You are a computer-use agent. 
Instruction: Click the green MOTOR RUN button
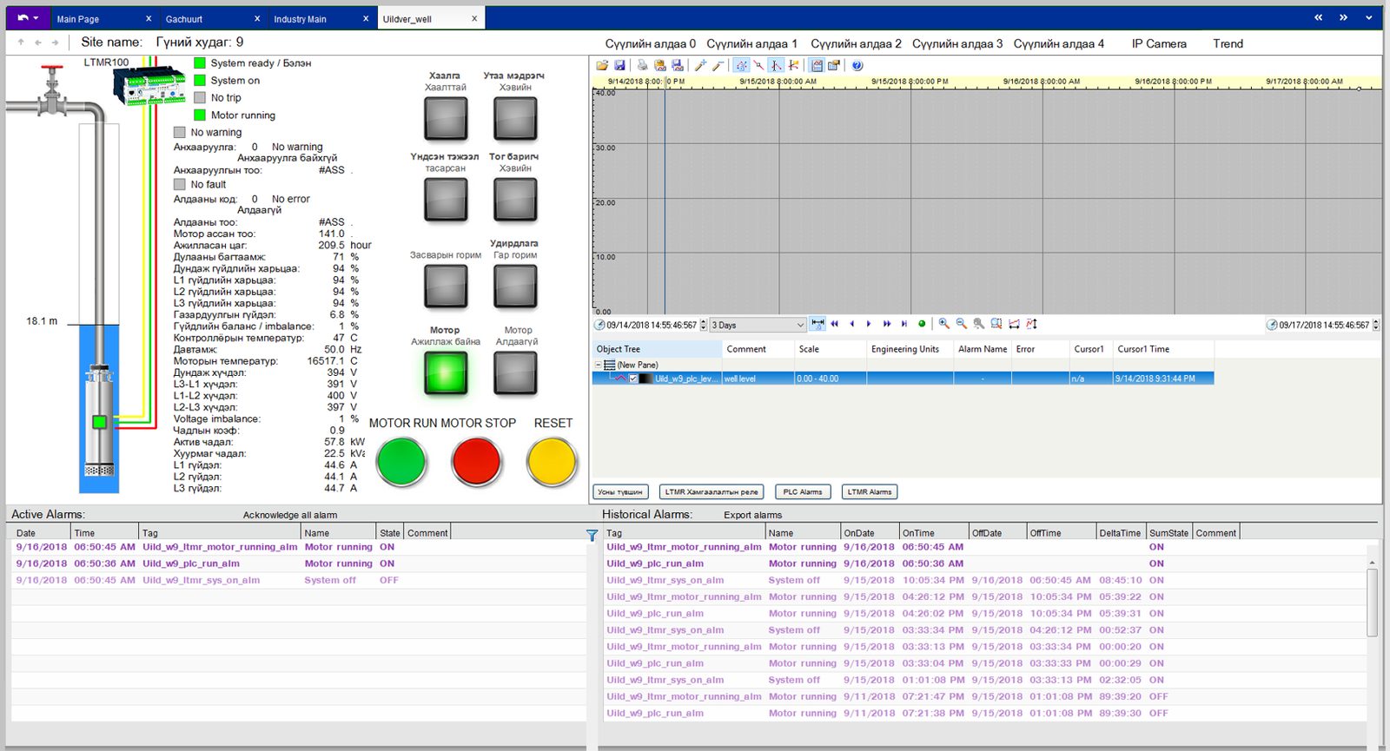[x=401, y=461]
